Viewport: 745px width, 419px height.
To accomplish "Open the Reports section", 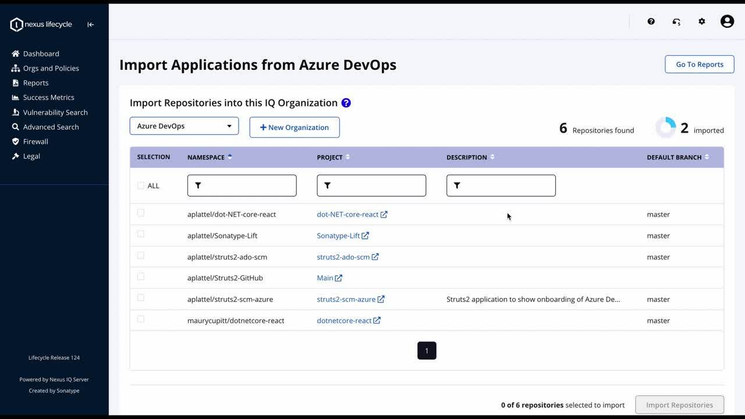I will click(x=36, y=83).
